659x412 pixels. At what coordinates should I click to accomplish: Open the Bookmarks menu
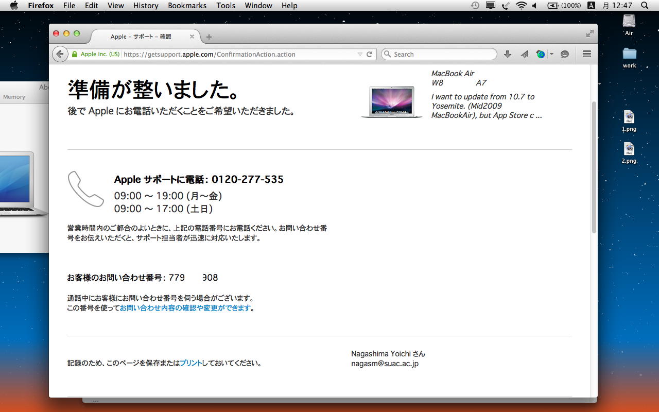point(187,6)
